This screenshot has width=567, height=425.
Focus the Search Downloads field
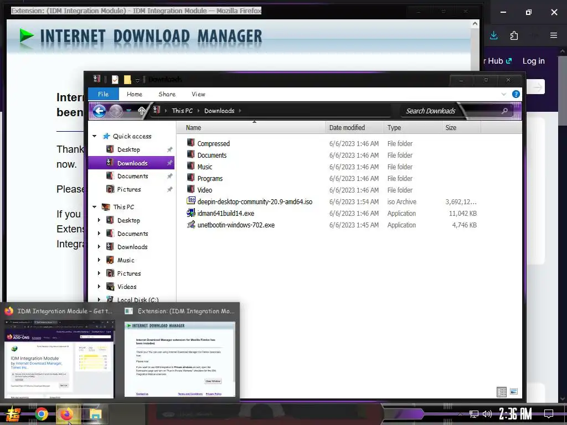[x=456, y=111]
